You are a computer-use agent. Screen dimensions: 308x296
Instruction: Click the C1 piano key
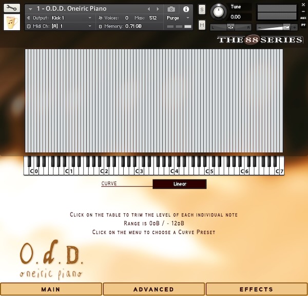point(67,171)
